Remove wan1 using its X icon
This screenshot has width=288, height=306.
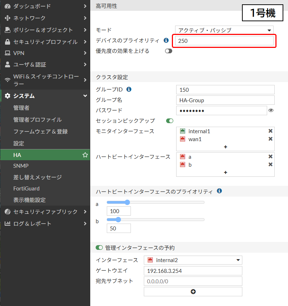(x=270, y=139)
